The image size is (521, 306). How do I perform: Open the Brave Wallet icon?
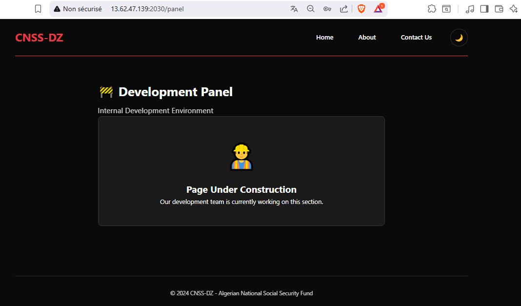pyautogui.click(x=499, y=9)
